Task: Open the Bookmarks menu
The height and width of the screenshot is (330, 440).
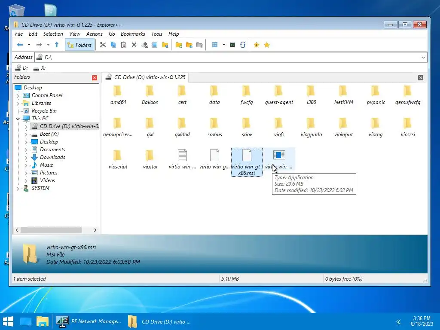Action: coord(133,34)
